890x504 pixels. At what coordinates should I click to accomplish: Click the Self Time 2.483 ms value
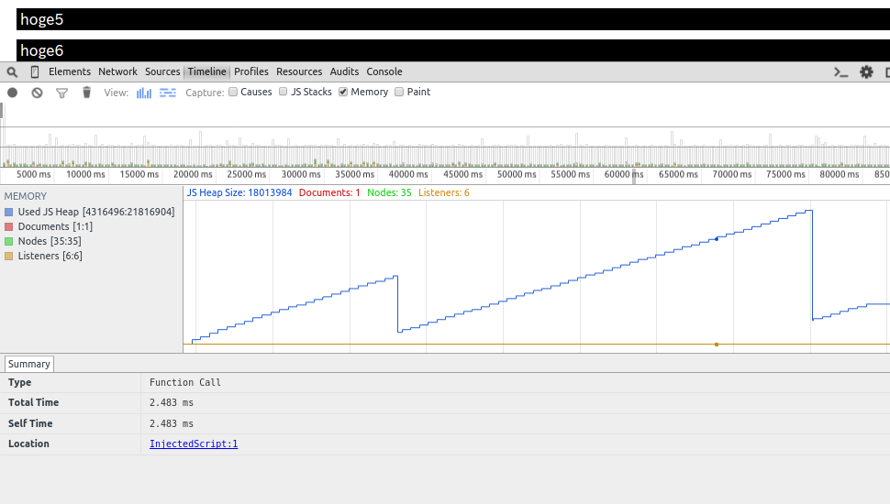tap(172, 423)
